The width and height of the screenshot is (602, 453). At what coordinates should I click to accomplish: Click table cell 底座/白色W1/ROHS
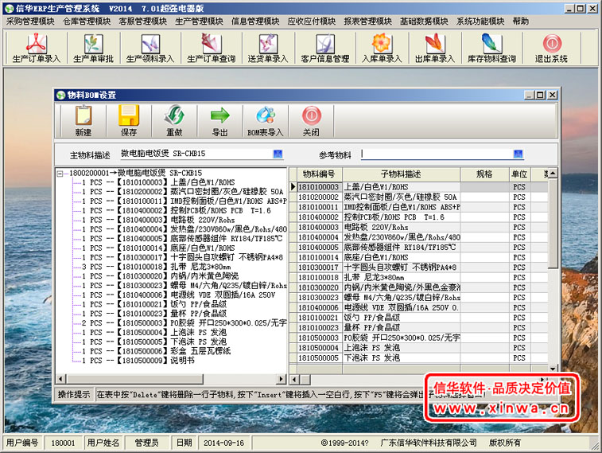tap(402, 257)
